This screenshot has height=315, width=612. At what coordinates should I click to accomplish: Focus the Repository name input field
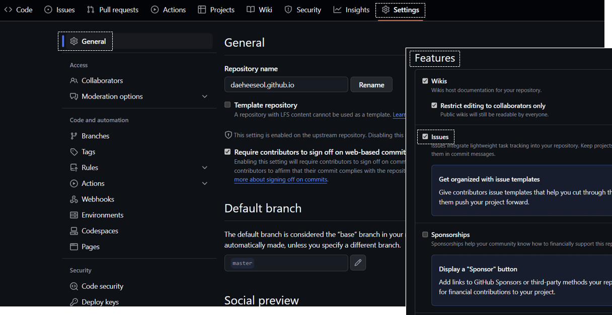(x=286, y=84)
